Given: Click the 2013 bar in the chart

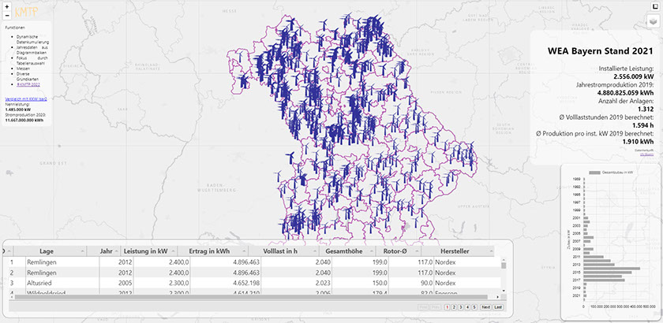Looking at the screenshot, I should (x=599, y=265).
